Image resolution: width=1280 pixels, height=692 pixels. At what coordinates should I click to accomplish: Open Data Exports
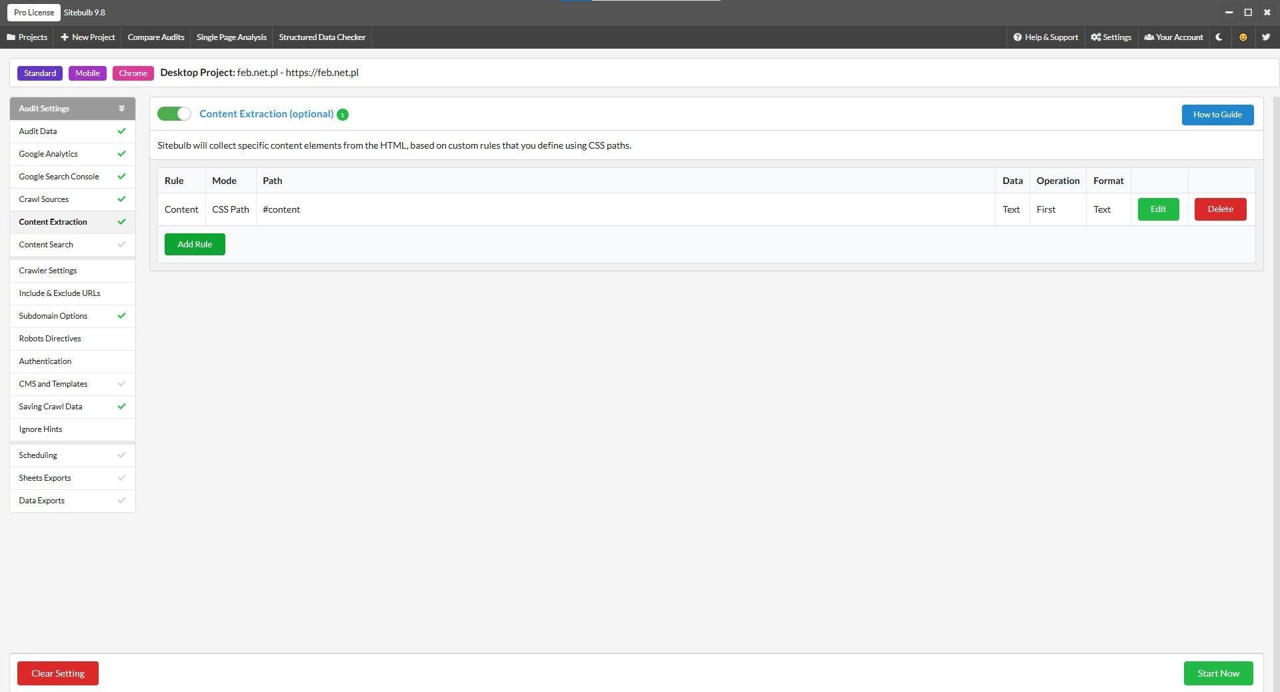[x=73, y=501]
